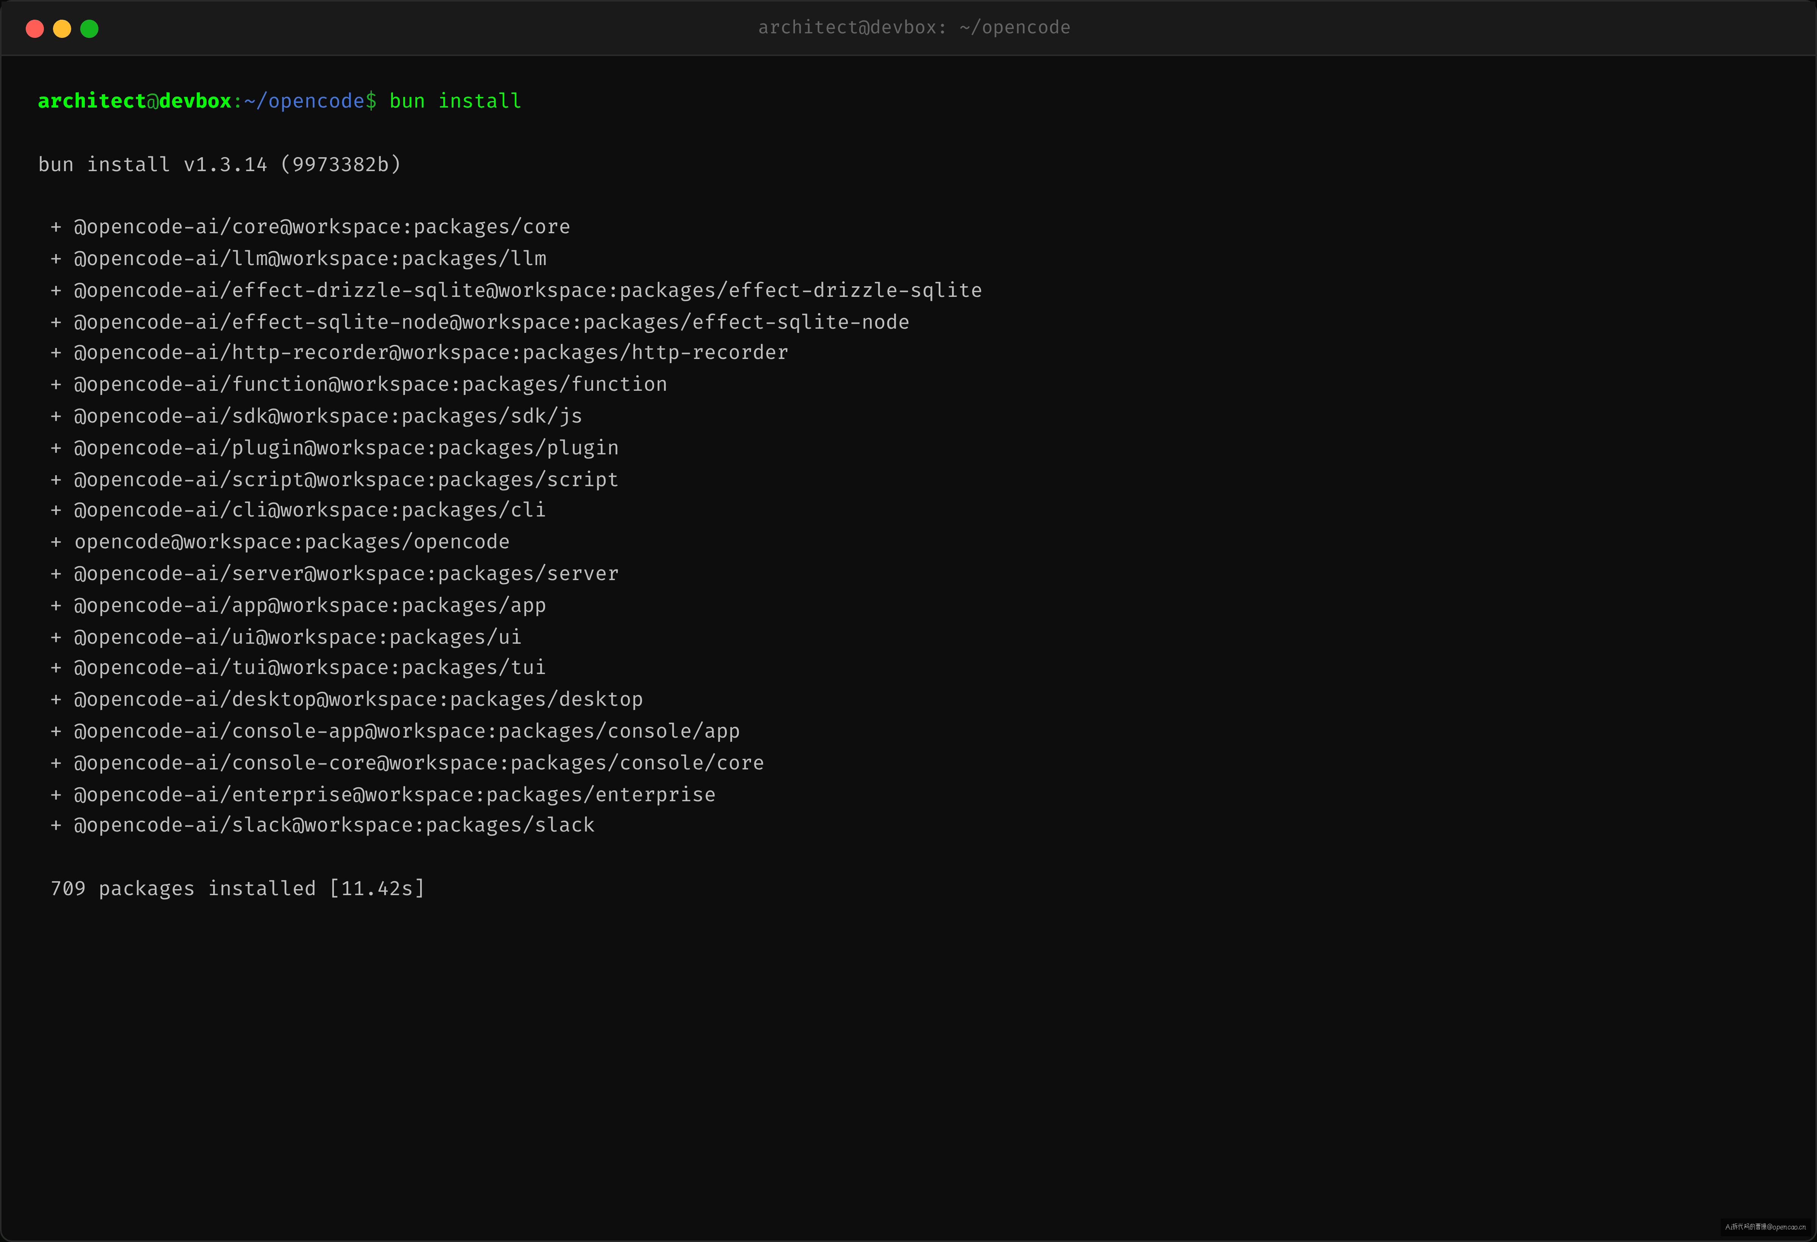Viewport: 1817px width, 1242px height.
Task: Select the '@opencode-ai/core@workspace:packages/core' line
Action: pyautogui.click(x=310, y=227)
